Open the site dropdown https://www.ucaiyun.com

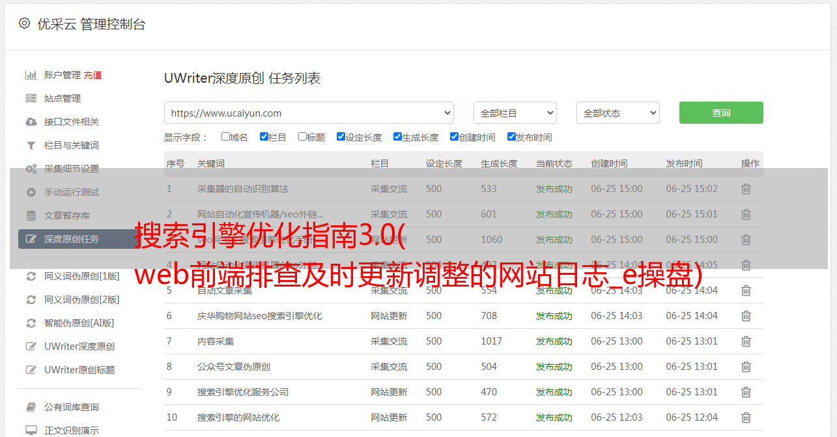[309, 113]
